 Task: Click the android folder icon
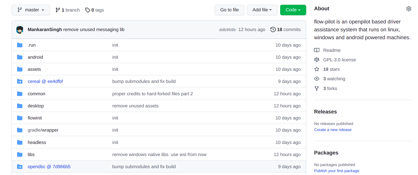[20, 57]
